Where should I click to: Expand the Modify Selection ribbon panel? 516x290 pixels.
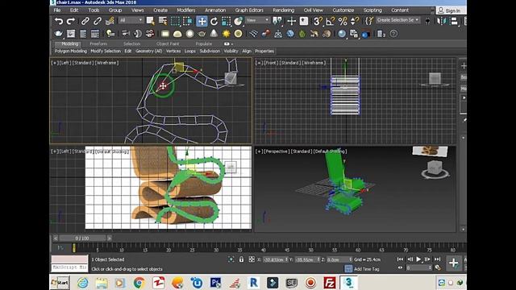coord(106,52)
